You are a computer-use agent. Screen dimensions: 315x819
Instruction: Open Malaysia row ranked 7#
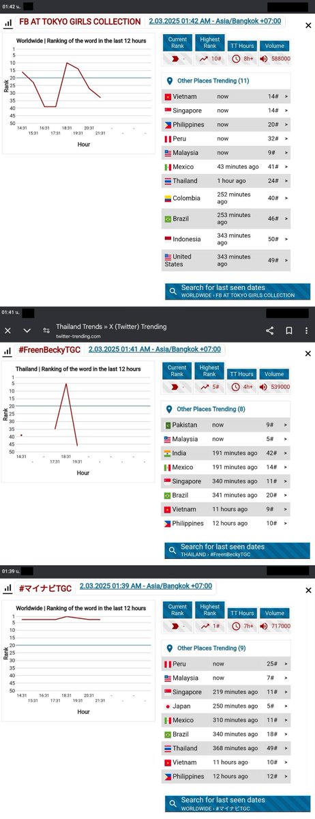(x=227, y=678)
